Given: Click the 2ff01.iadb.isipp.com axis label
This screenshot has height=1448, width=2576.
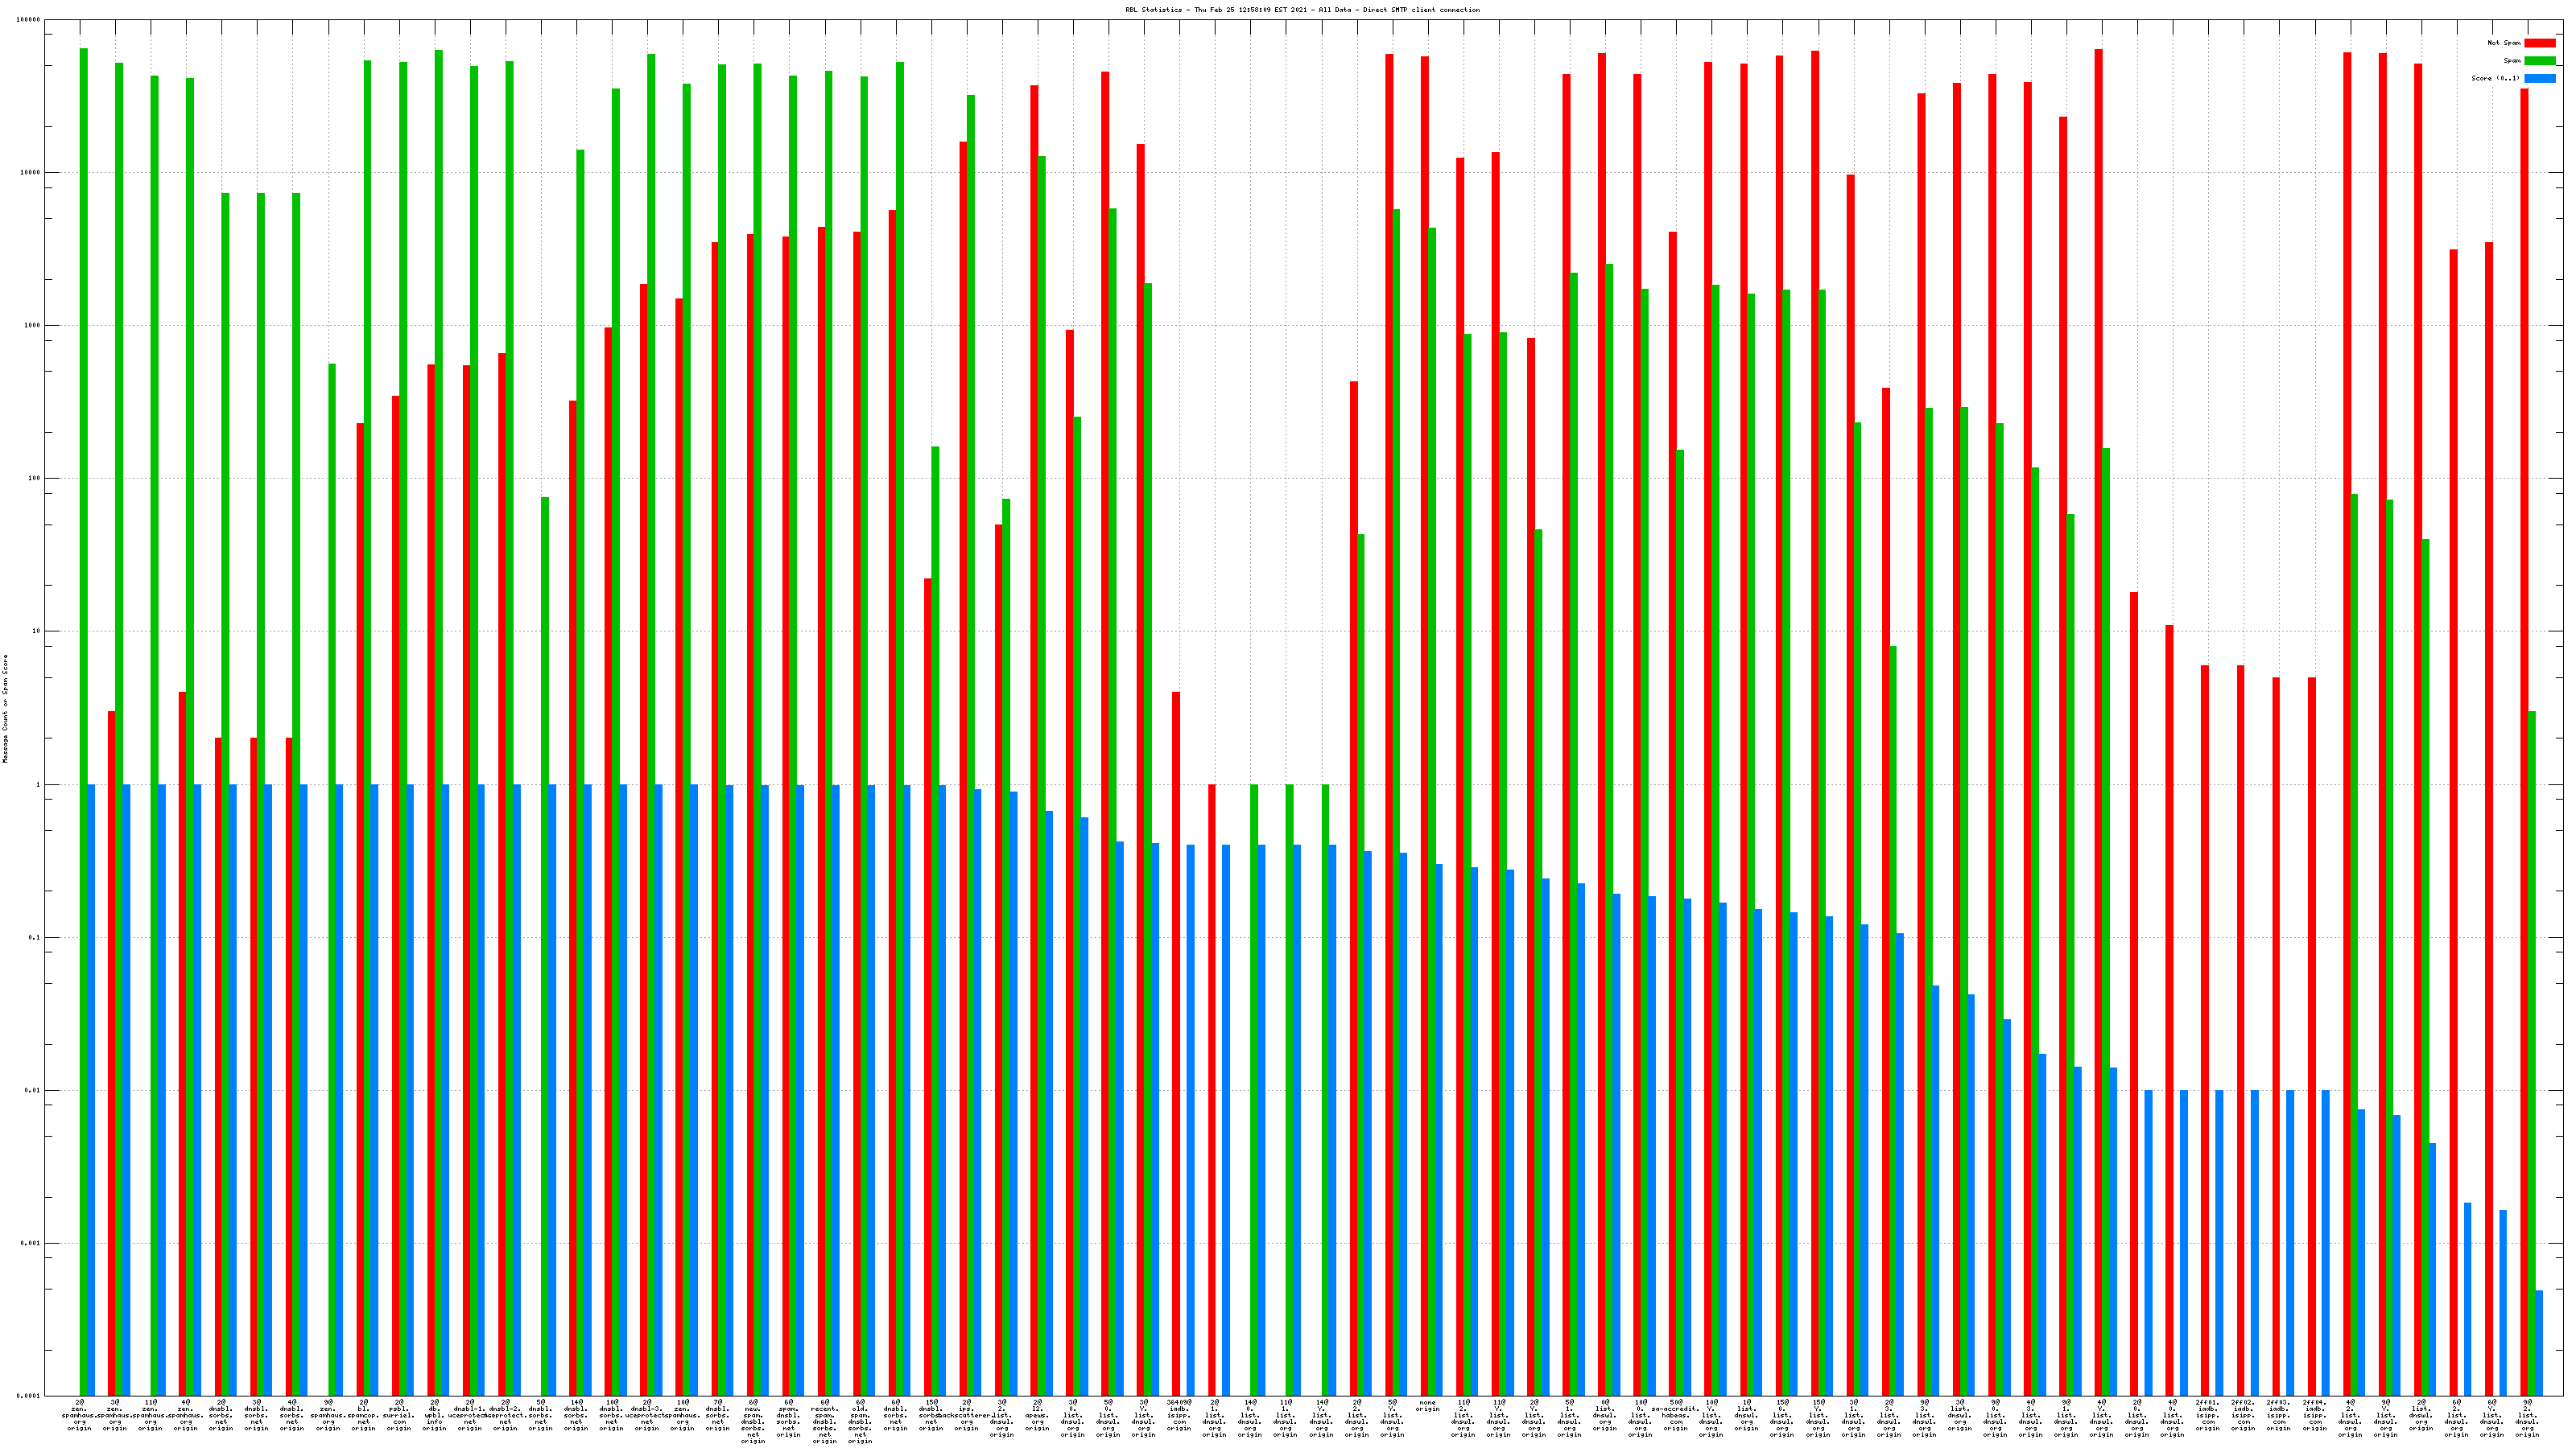Looking at the screenshot, I should tap(2208, 1415).
